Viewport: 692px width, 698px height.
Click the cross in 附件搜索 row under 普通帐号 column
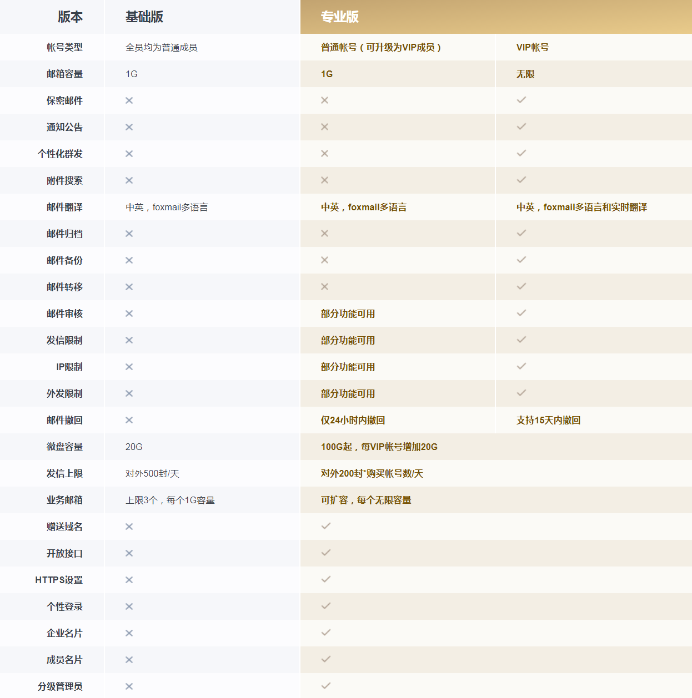pos(325,180)
